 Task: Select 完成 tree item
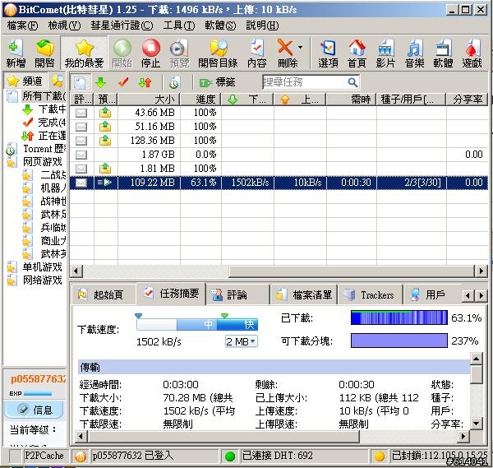[x=52, y=123]
